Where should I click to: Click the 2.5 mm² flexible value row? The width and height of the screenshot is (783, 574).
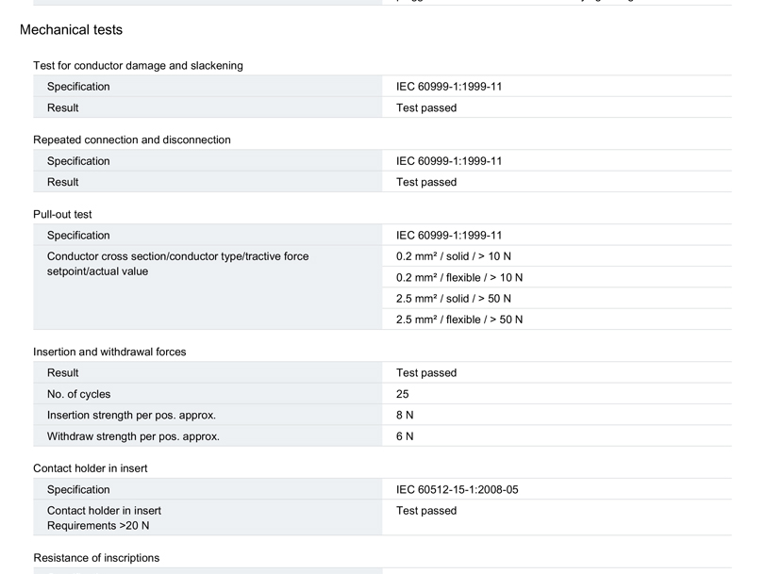click(459, 320)
